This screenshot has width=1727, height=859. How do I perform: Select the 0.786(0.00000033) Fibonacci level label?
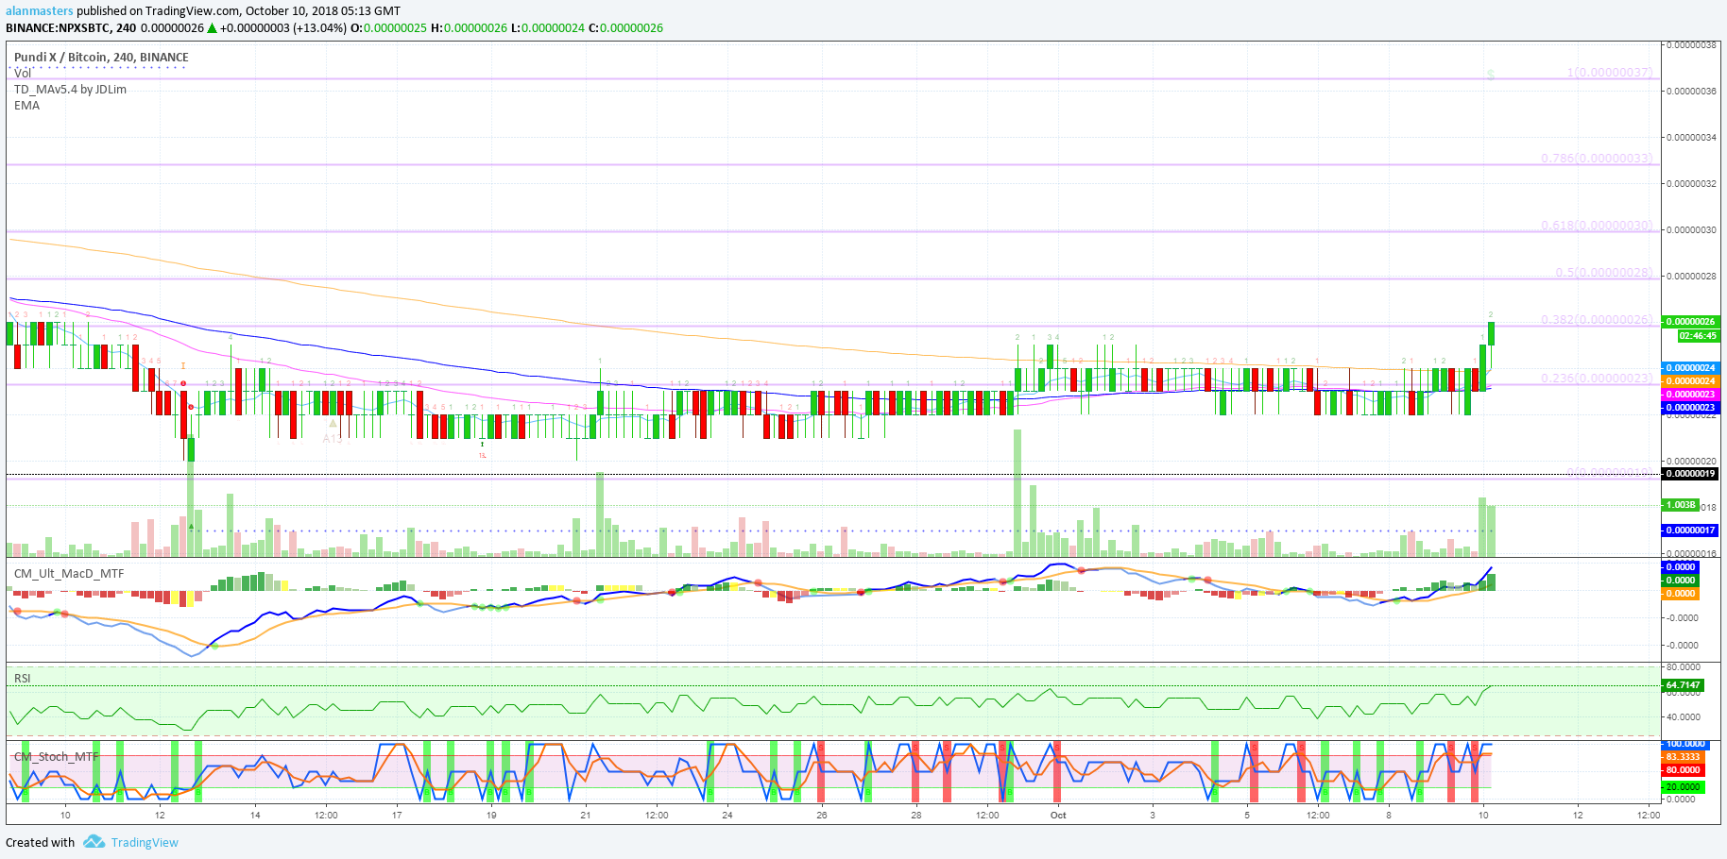[x=1598, y=158]
